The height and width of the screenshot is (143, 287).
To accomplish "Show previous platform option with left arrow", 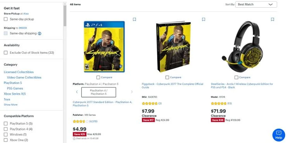I will click(x=77, y=92).
